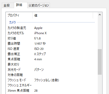Select the 露出時間 property row
This screenshot has width=109, height=94.
click(x=14, y=44)
